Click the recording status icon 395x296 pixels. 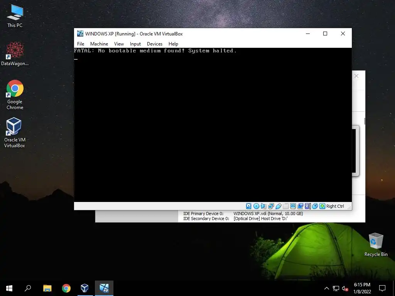300,206
